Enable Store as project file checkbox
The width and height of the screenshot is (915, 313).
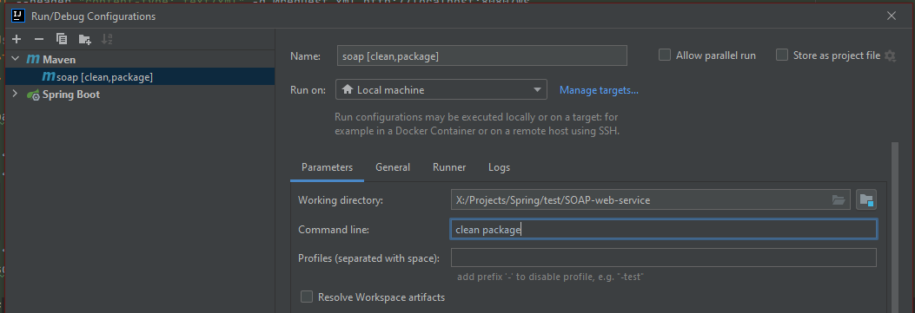[x=782, y=55]
